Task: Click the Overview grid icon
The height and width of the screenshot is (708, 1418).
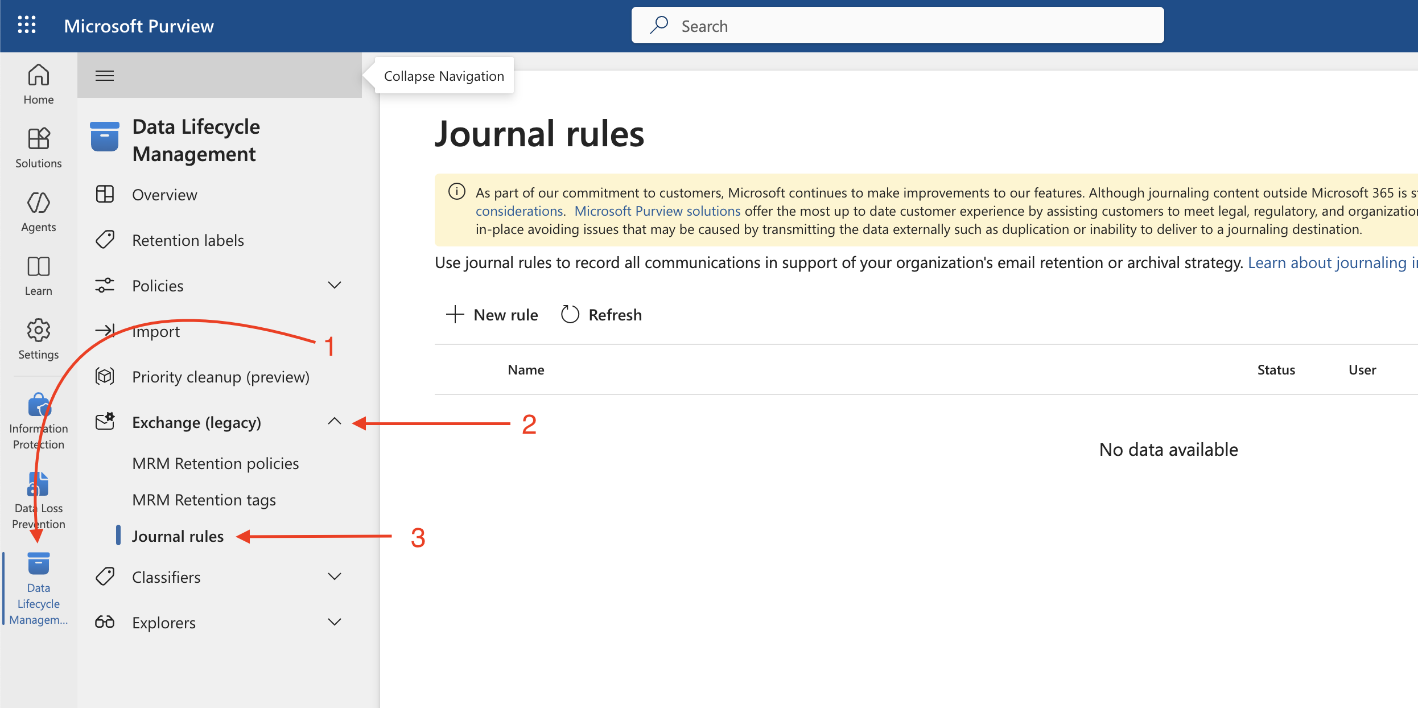Action: pyautogui.click(x=105, y=194)
